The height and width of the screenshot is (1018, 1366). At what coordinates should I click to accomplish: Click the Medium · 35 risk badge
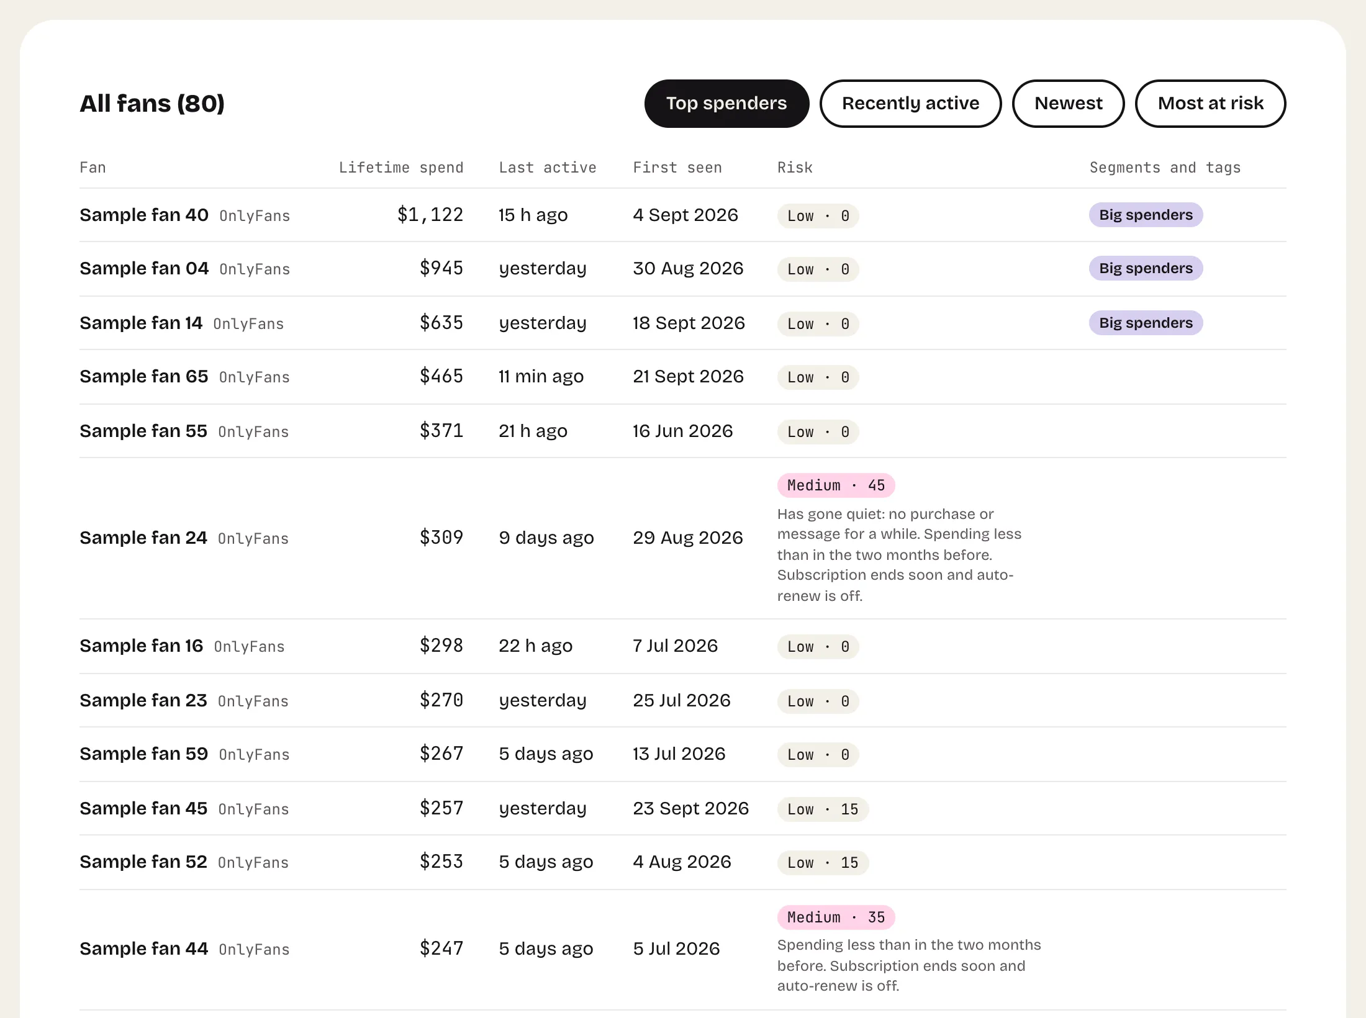[836, 917]
